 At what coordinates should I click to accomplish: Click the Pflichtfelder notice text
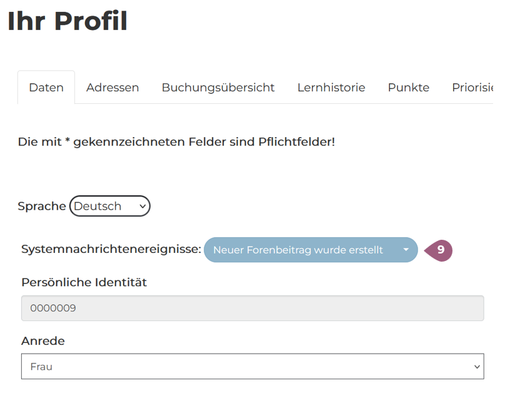coord(176,141)
